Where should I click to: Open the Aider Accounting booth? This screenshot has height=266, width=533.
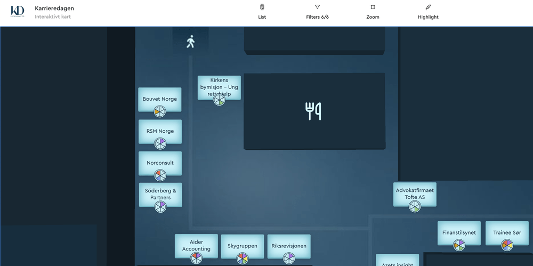click(196, 246)
